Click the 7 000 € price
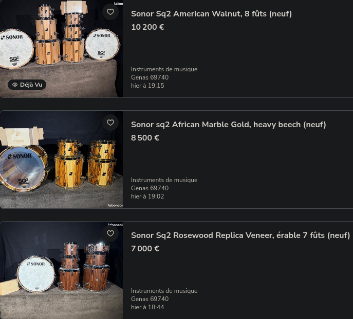Image resolution: width=353 pixels, height=319 pixels. point(145,249)
